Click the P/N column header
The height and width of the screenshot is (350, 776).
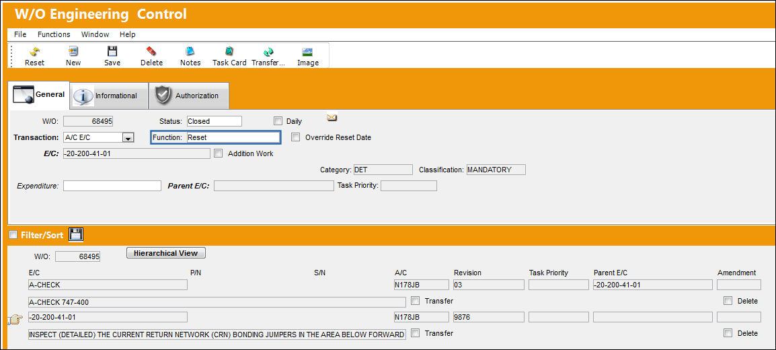point(196,273)
